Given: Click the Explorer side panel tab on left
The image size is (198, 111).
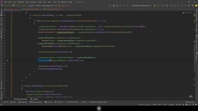Looking at the screenshot, I should coord(2,12).
